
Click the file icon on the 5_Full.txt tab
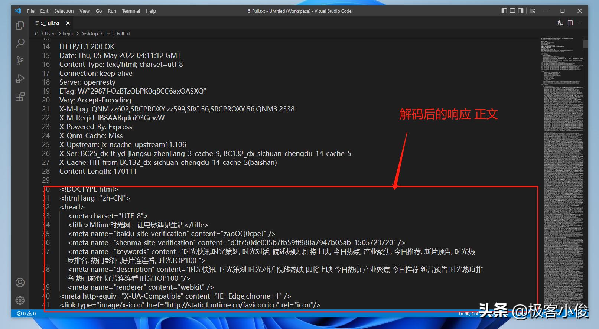[37, 23]
